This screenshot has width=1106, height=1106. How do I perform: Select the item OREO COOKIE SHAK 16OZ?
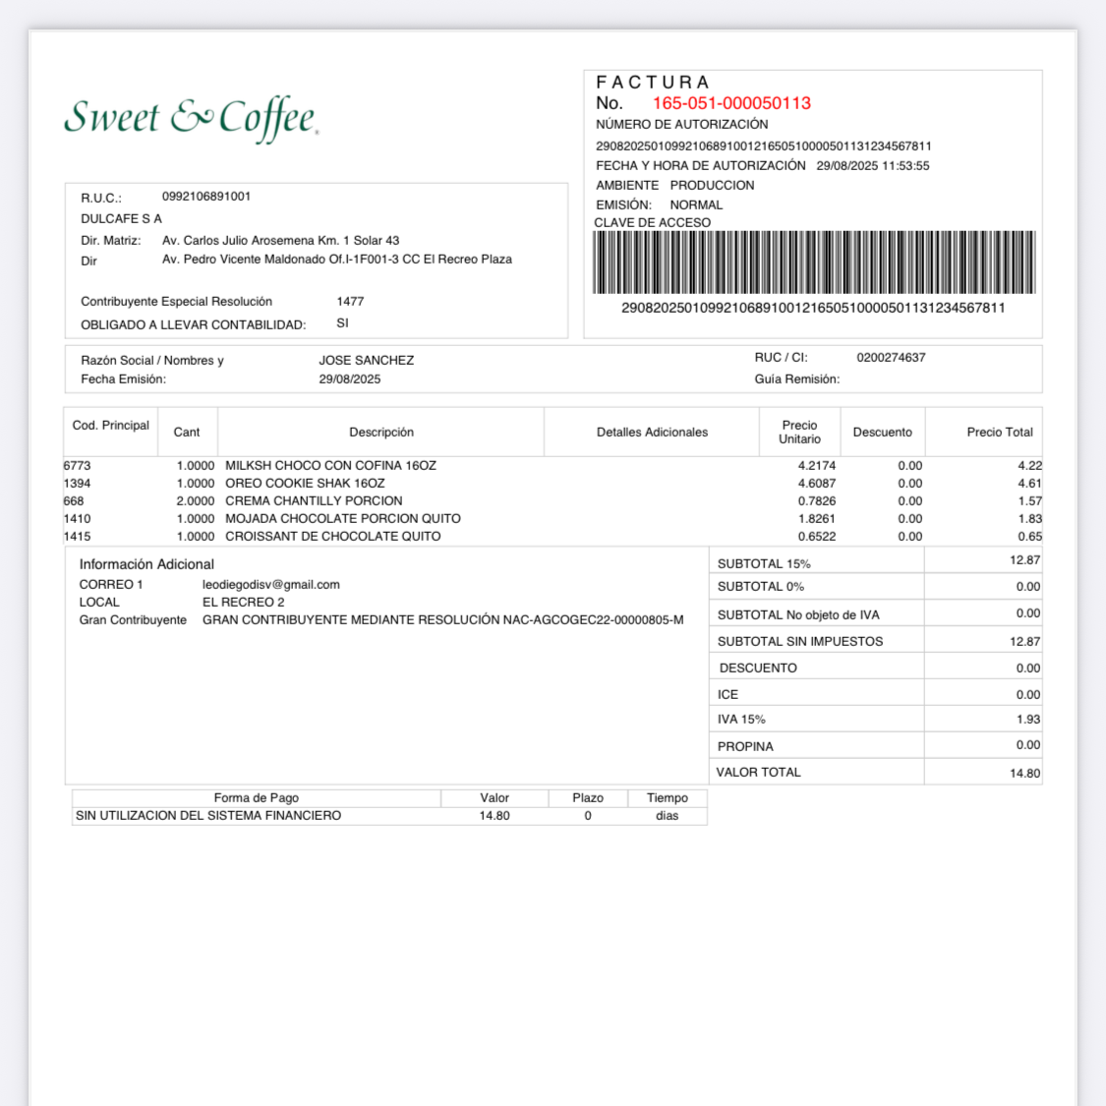[x=306, y=483]
